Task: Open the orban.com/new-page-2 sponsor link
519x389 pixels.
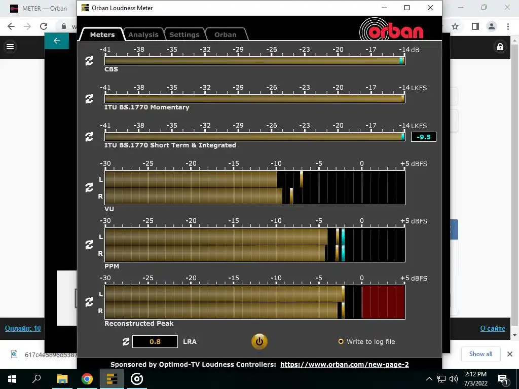Action: pyautogui.click(x=344, y=365)
